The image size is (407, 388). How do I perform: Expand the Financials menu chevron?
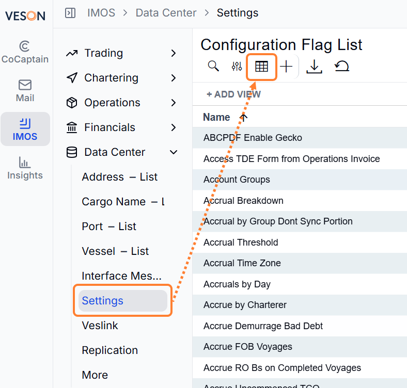coord(174,127)
